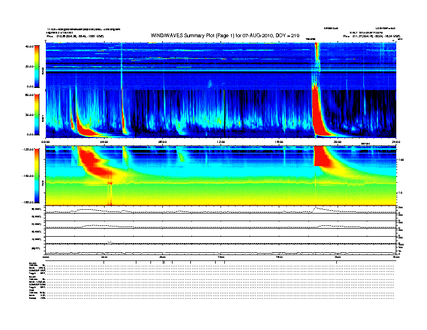Click the RAD2 spectrogram vertical axis label

43,71
